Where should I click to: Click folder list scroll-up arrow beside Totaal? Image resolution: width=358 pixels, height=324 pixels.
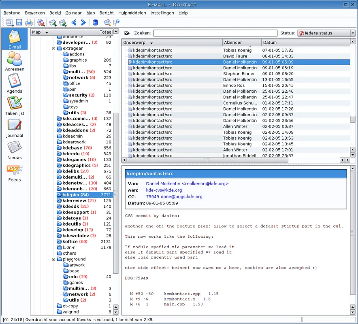[x=116, y=31]
